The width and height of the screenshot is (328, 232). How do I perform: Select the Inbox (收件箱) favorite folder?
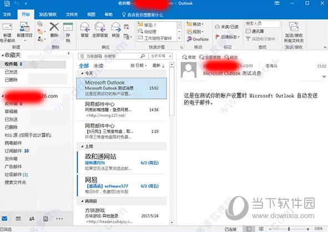click(33, 64)
